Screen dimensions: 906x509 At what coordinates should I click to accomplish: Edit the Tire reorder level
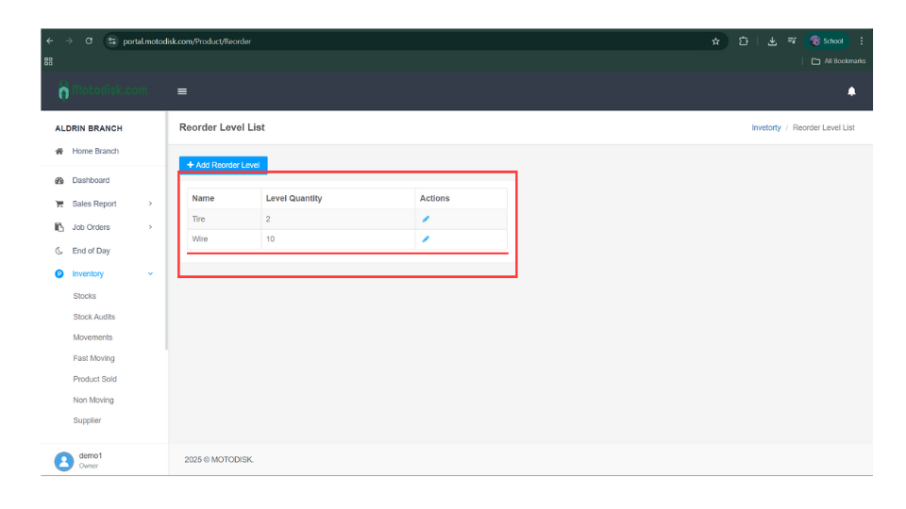[426, 219]
